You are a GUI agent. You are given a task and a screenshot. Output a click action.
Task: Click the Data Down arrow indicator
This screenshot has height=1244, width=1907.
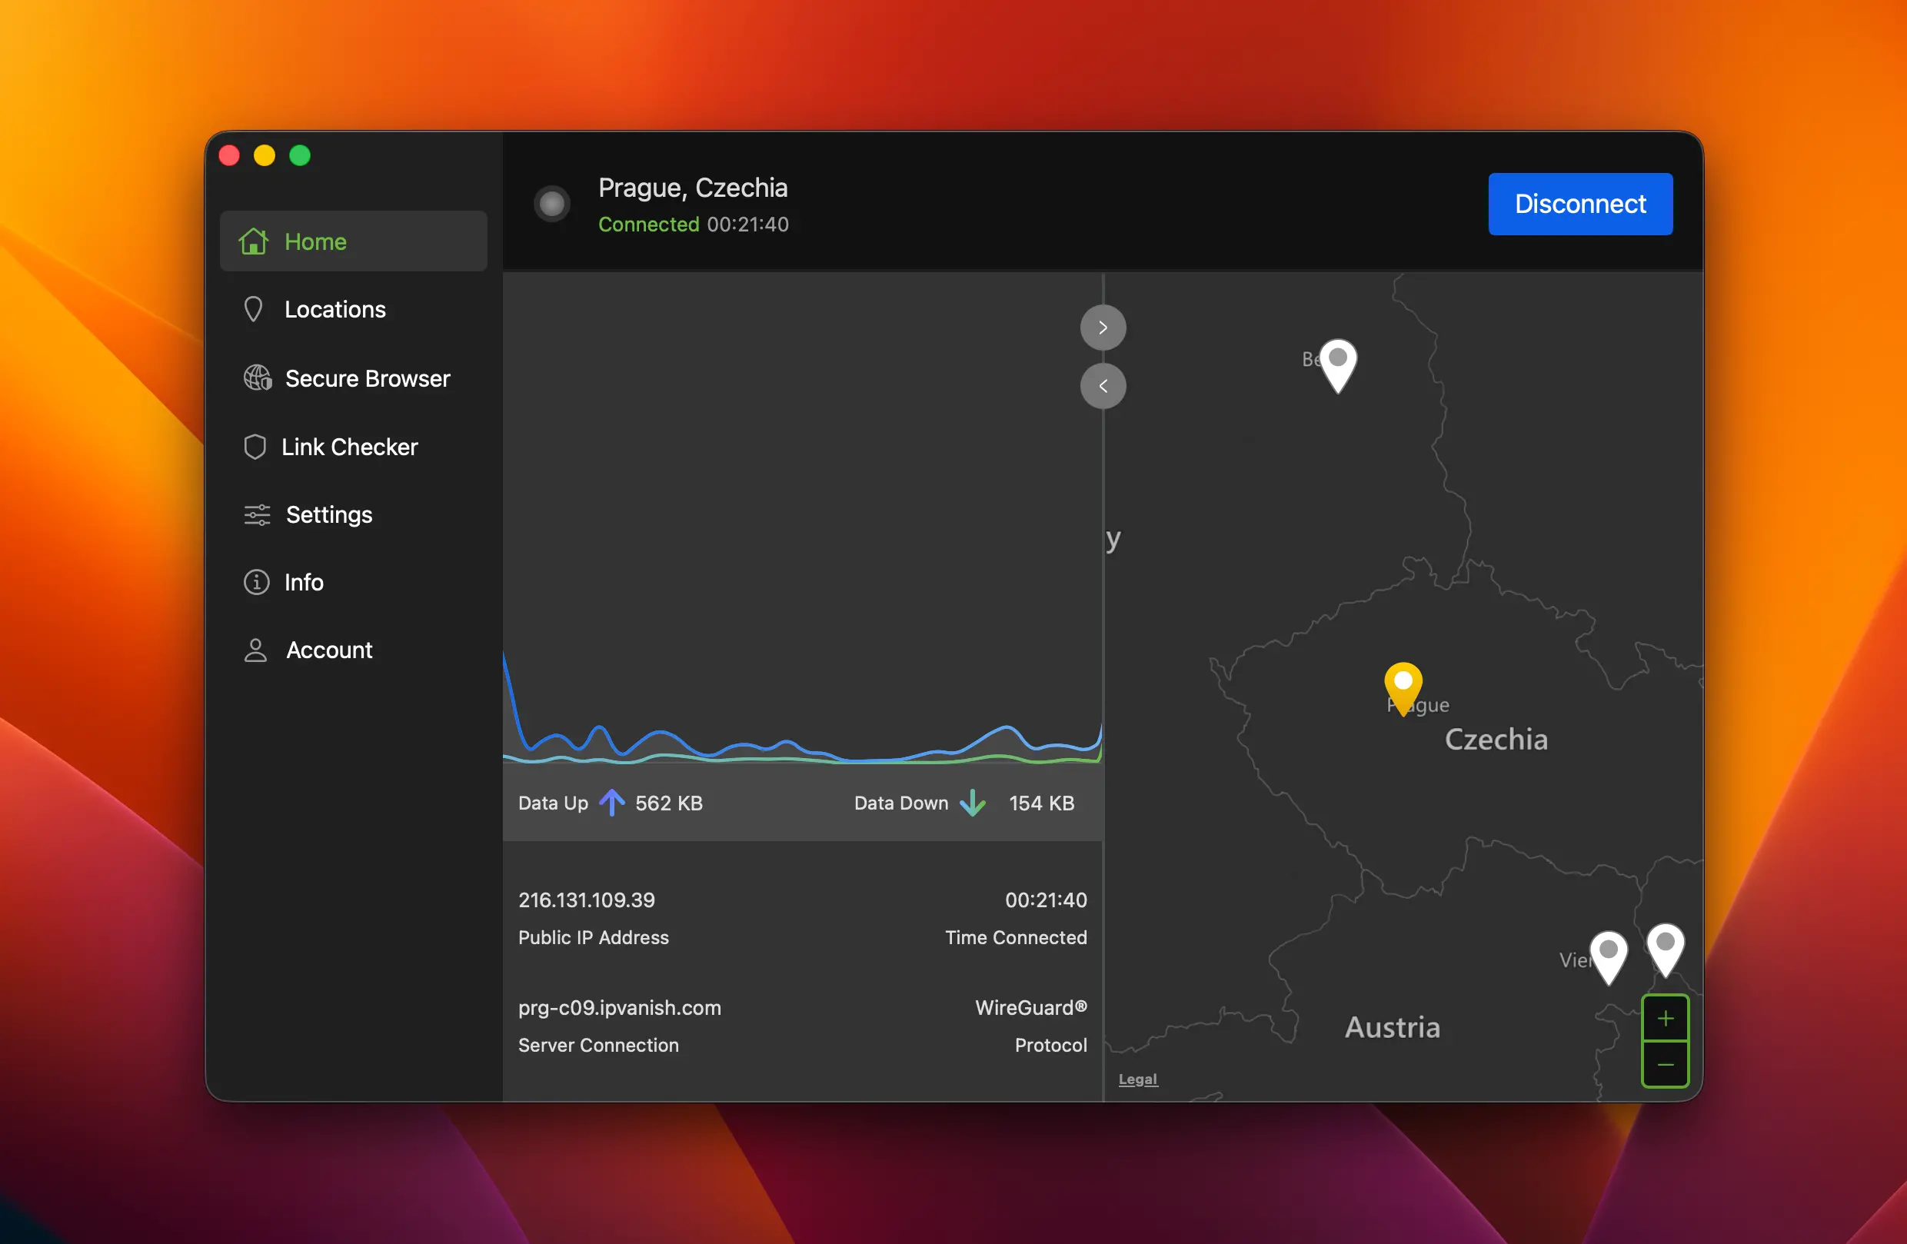click(x=973, y=803)
